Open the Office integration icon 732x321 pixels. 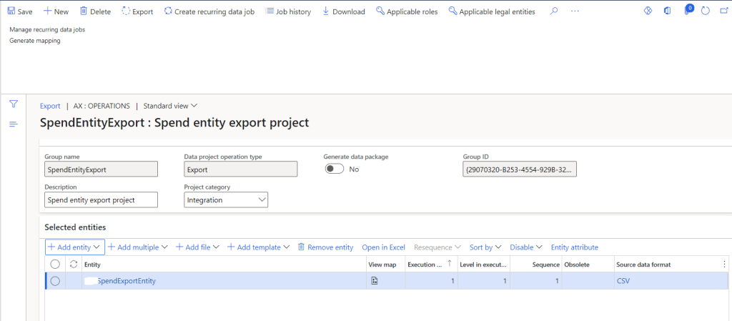[667, 11]
